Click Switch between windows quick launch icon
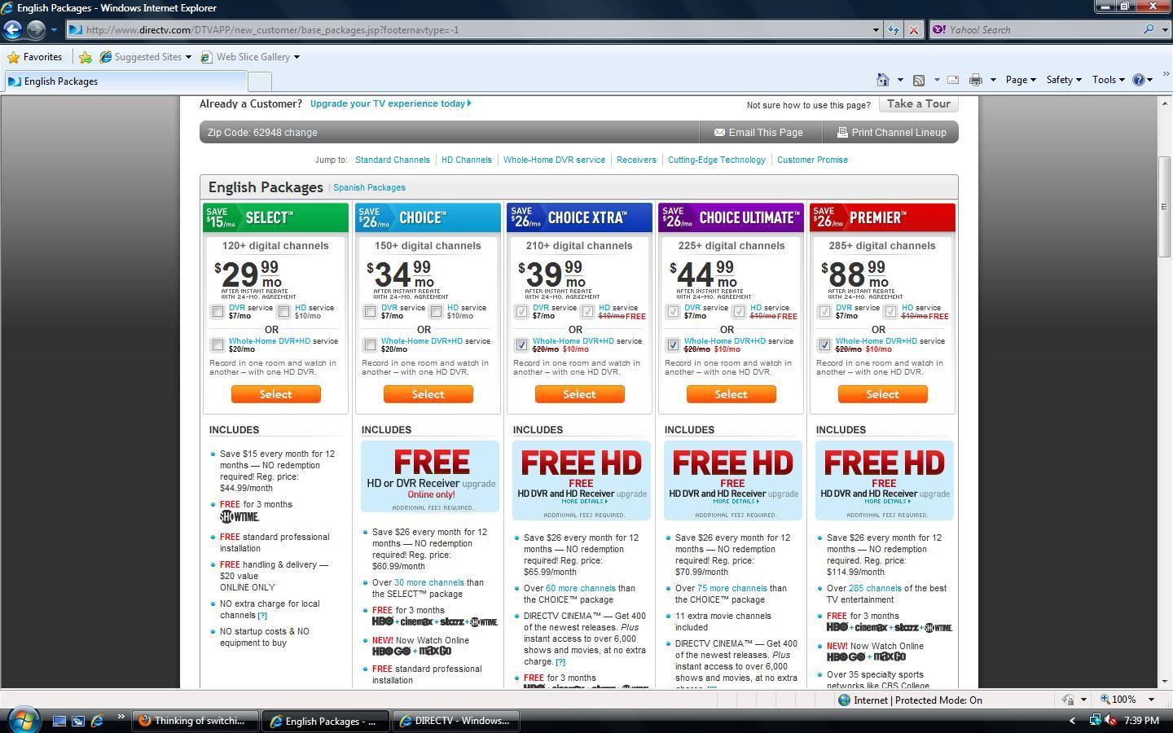Viewport: 1173px width, 733px height. click(78, 721)
